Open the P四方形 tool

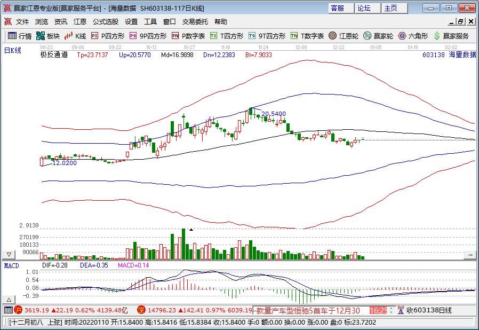108,36
